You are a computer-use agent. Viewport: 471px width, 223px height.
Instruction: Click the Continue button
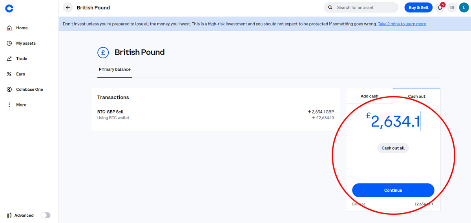point(393,190)
